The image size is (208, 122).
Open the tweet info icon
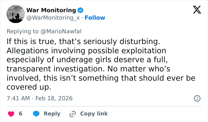(197, 98)
